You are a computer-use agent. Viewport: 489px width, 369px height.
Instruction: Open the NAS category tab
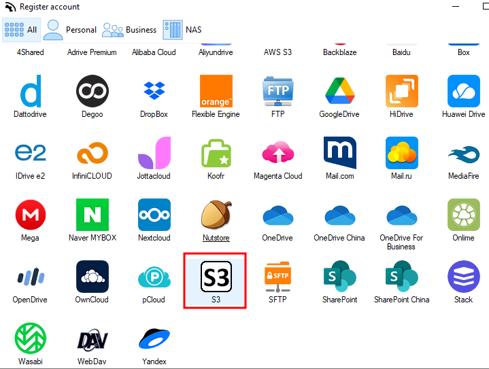pos(182,30)
